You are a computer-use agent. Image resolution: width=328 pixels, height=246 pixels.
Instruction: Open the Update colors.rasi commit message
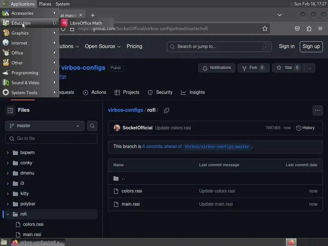173,128
